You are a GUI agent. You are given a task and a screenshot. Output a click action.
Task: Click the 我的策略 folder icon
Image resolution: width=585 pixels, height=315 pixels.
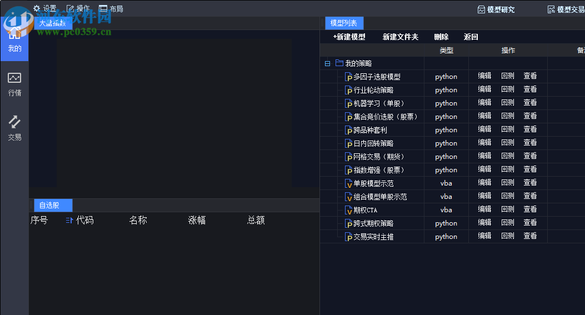coord(339,63)
